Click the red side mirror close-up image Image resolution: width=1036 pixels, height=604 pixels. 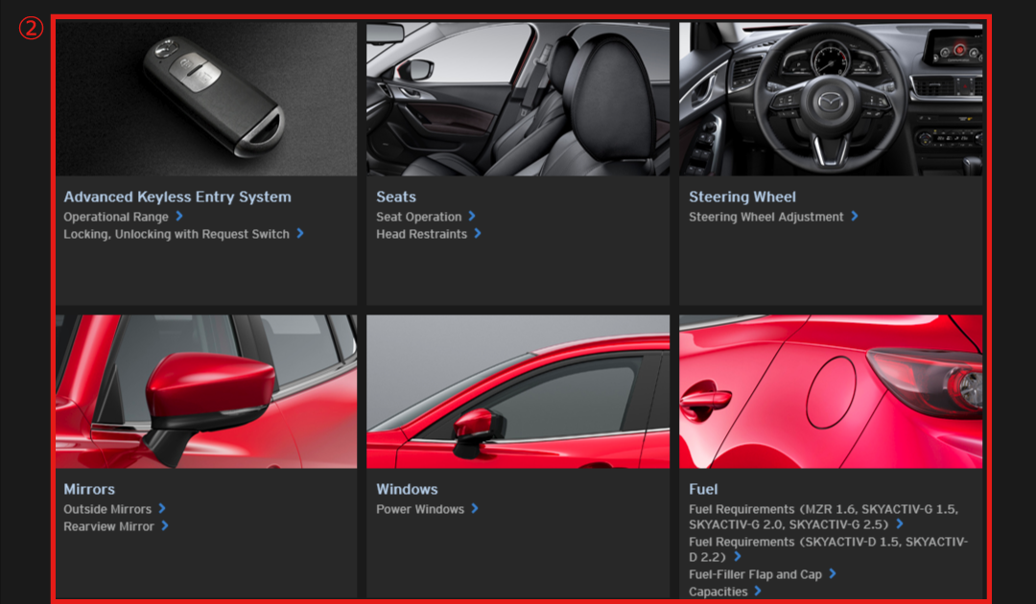[x=206, y=391]
